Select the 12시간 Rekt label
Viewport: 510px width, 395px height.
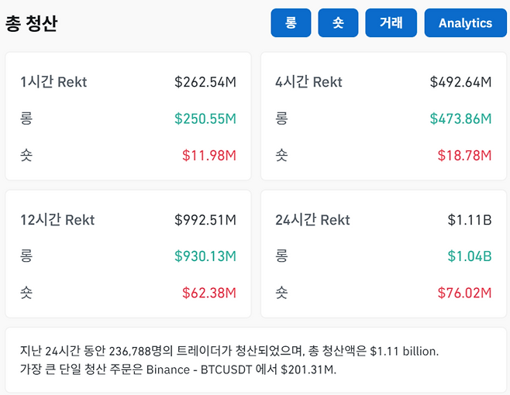57,220
